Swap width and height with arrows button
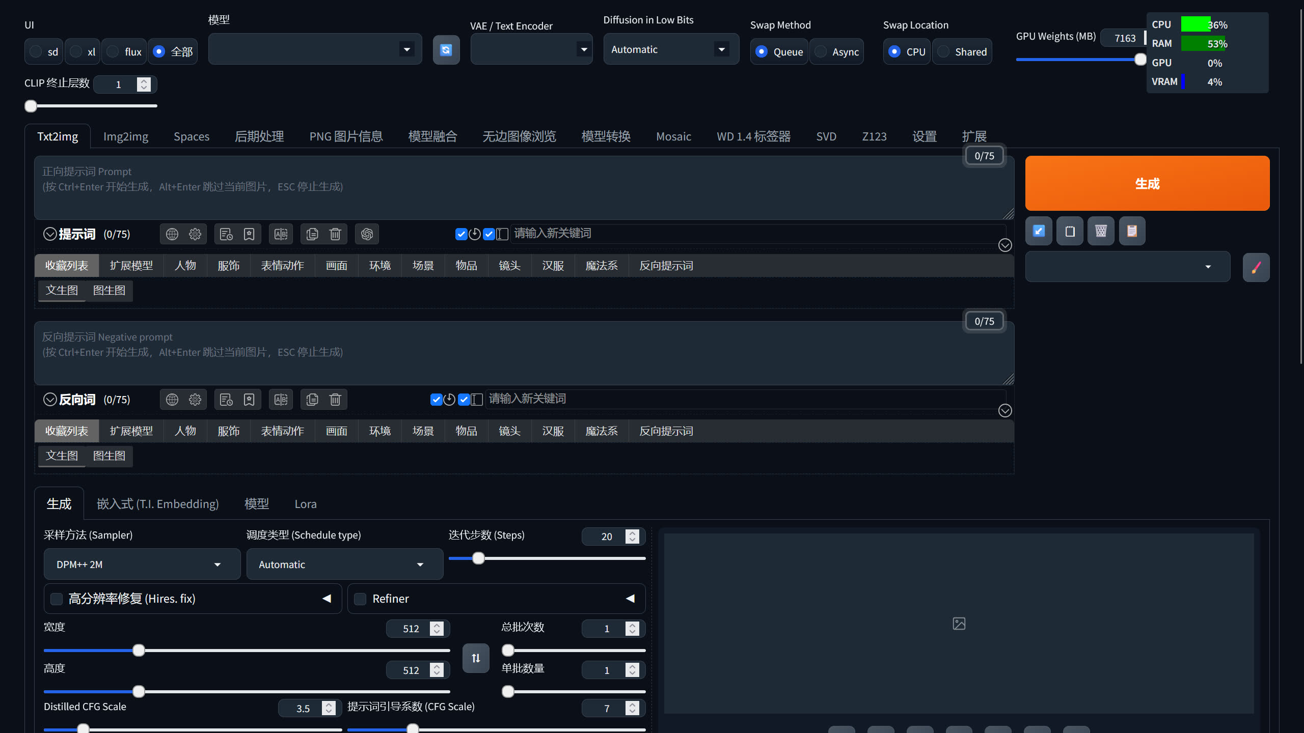1304x733 pixels. [x=476, y=658]
